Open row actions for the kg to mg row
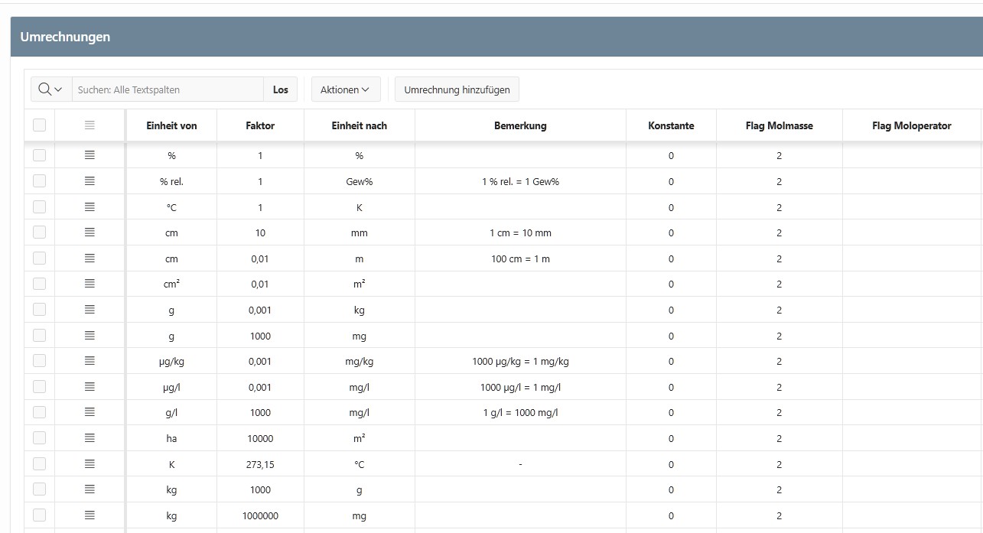Image resolution: width=983 pixels, height=533 pixels. click(x=90, y=515)
